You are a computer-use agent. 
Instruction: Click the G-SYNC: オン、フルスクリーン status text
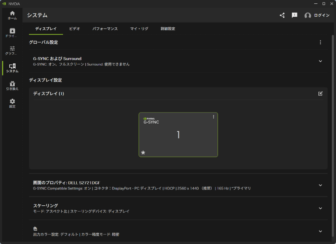[x=58, y=64]
